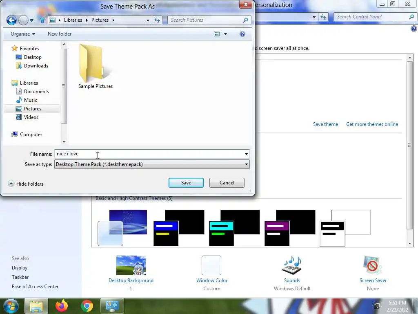Open Control Panel address dropdown arrow

pyautogui.click(x=314, y=17)
